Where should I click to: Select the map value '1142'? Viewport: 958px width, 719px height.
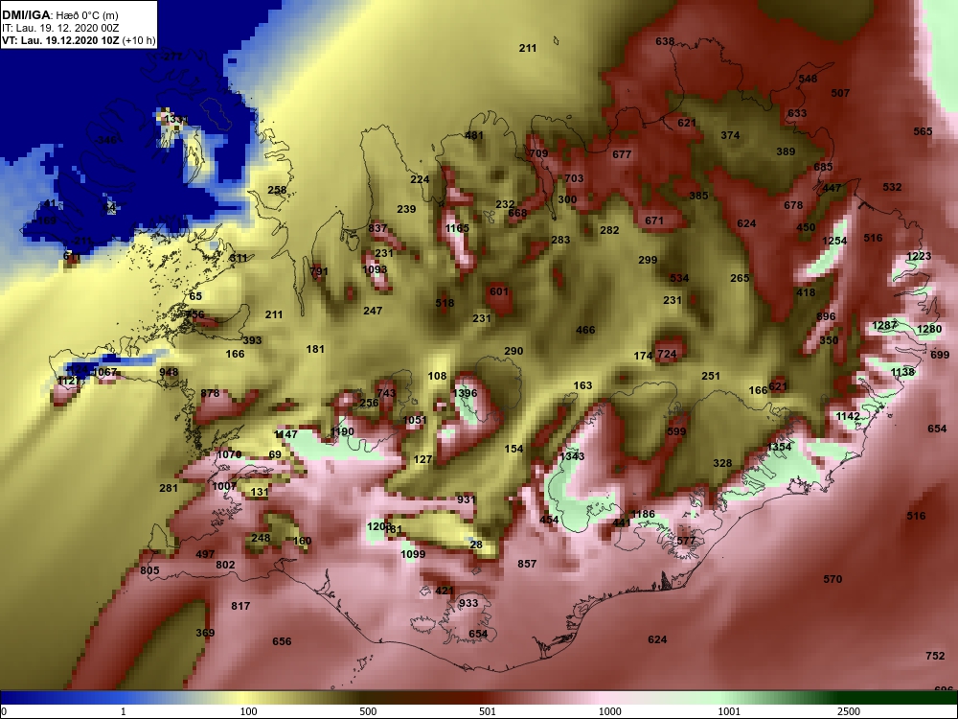point(848,416)
